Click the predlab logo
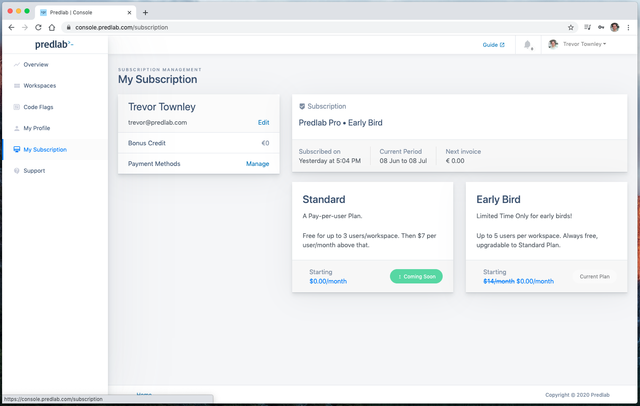The width and height of the screenshot is (640, 406). pos(54,44)
